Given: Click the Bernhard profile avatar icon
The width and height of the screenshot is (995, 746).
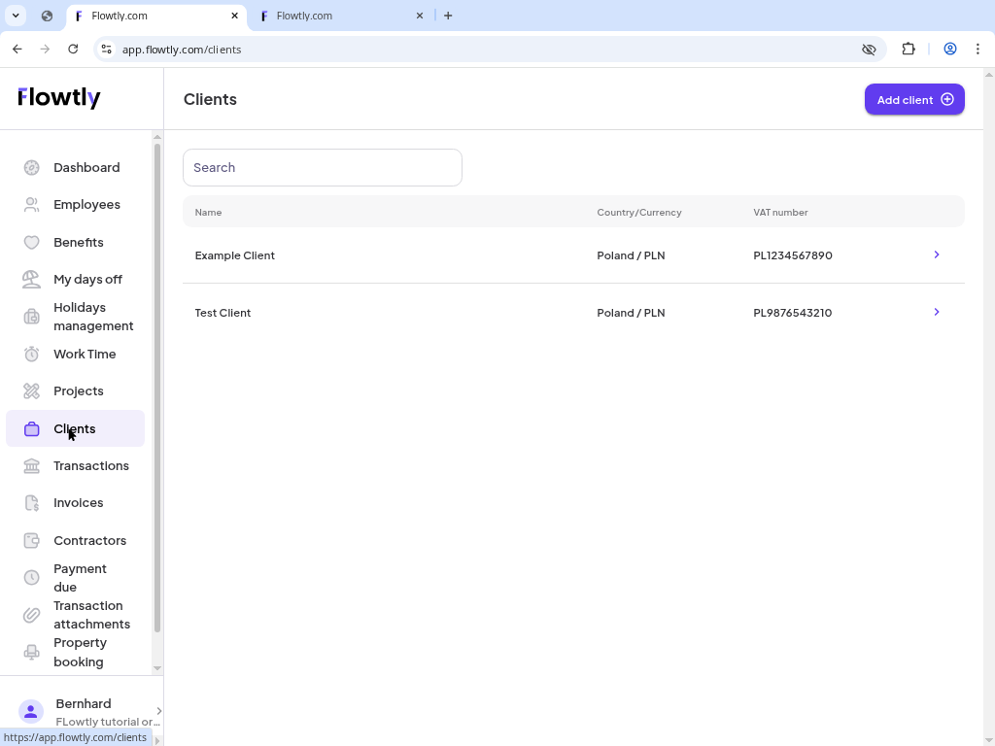Looking at the screenshot, I should (x=31, y=712).
